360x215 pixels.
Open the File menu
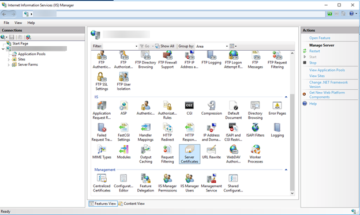[6, 22]
